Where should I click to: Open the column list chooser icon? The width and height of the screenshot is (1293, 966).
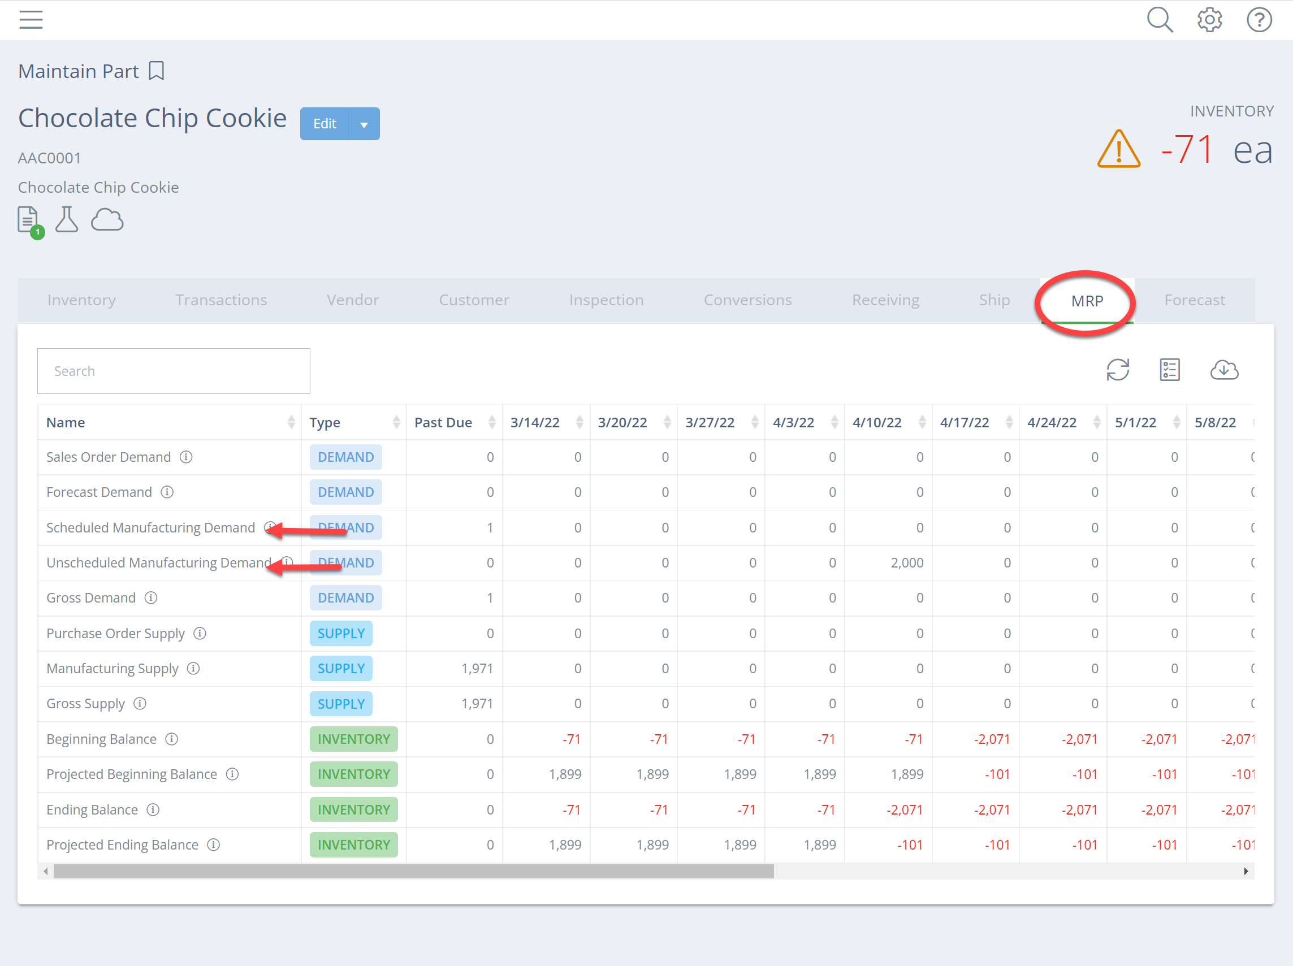1169,370
